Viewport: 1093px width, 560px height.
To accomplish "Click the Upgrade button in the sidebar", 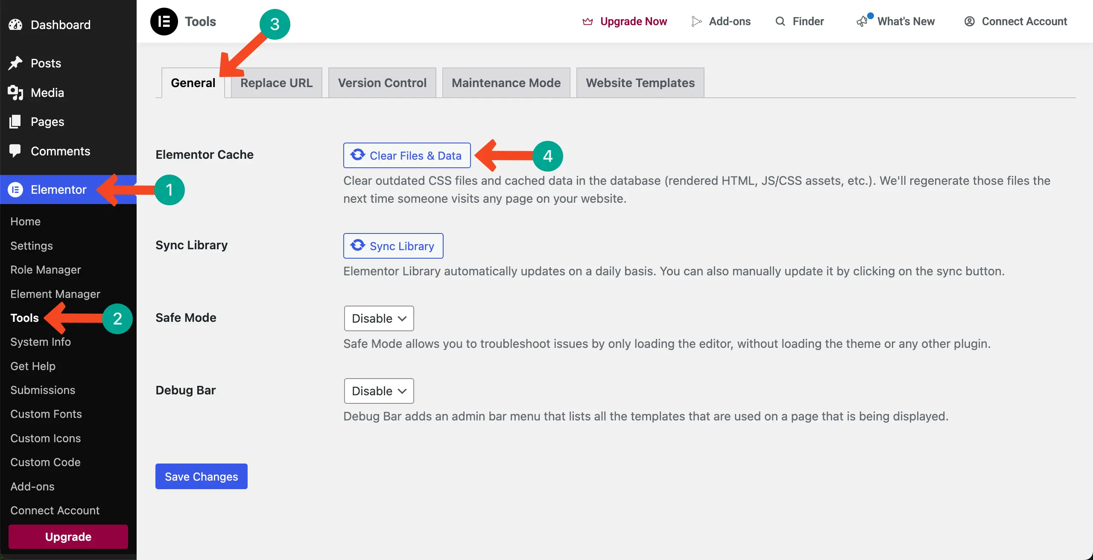I will pos(67,537).
